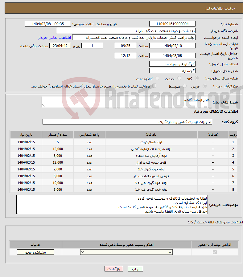
Task: Click quantity 6,000 in row 3
Action: pos(58,156)
